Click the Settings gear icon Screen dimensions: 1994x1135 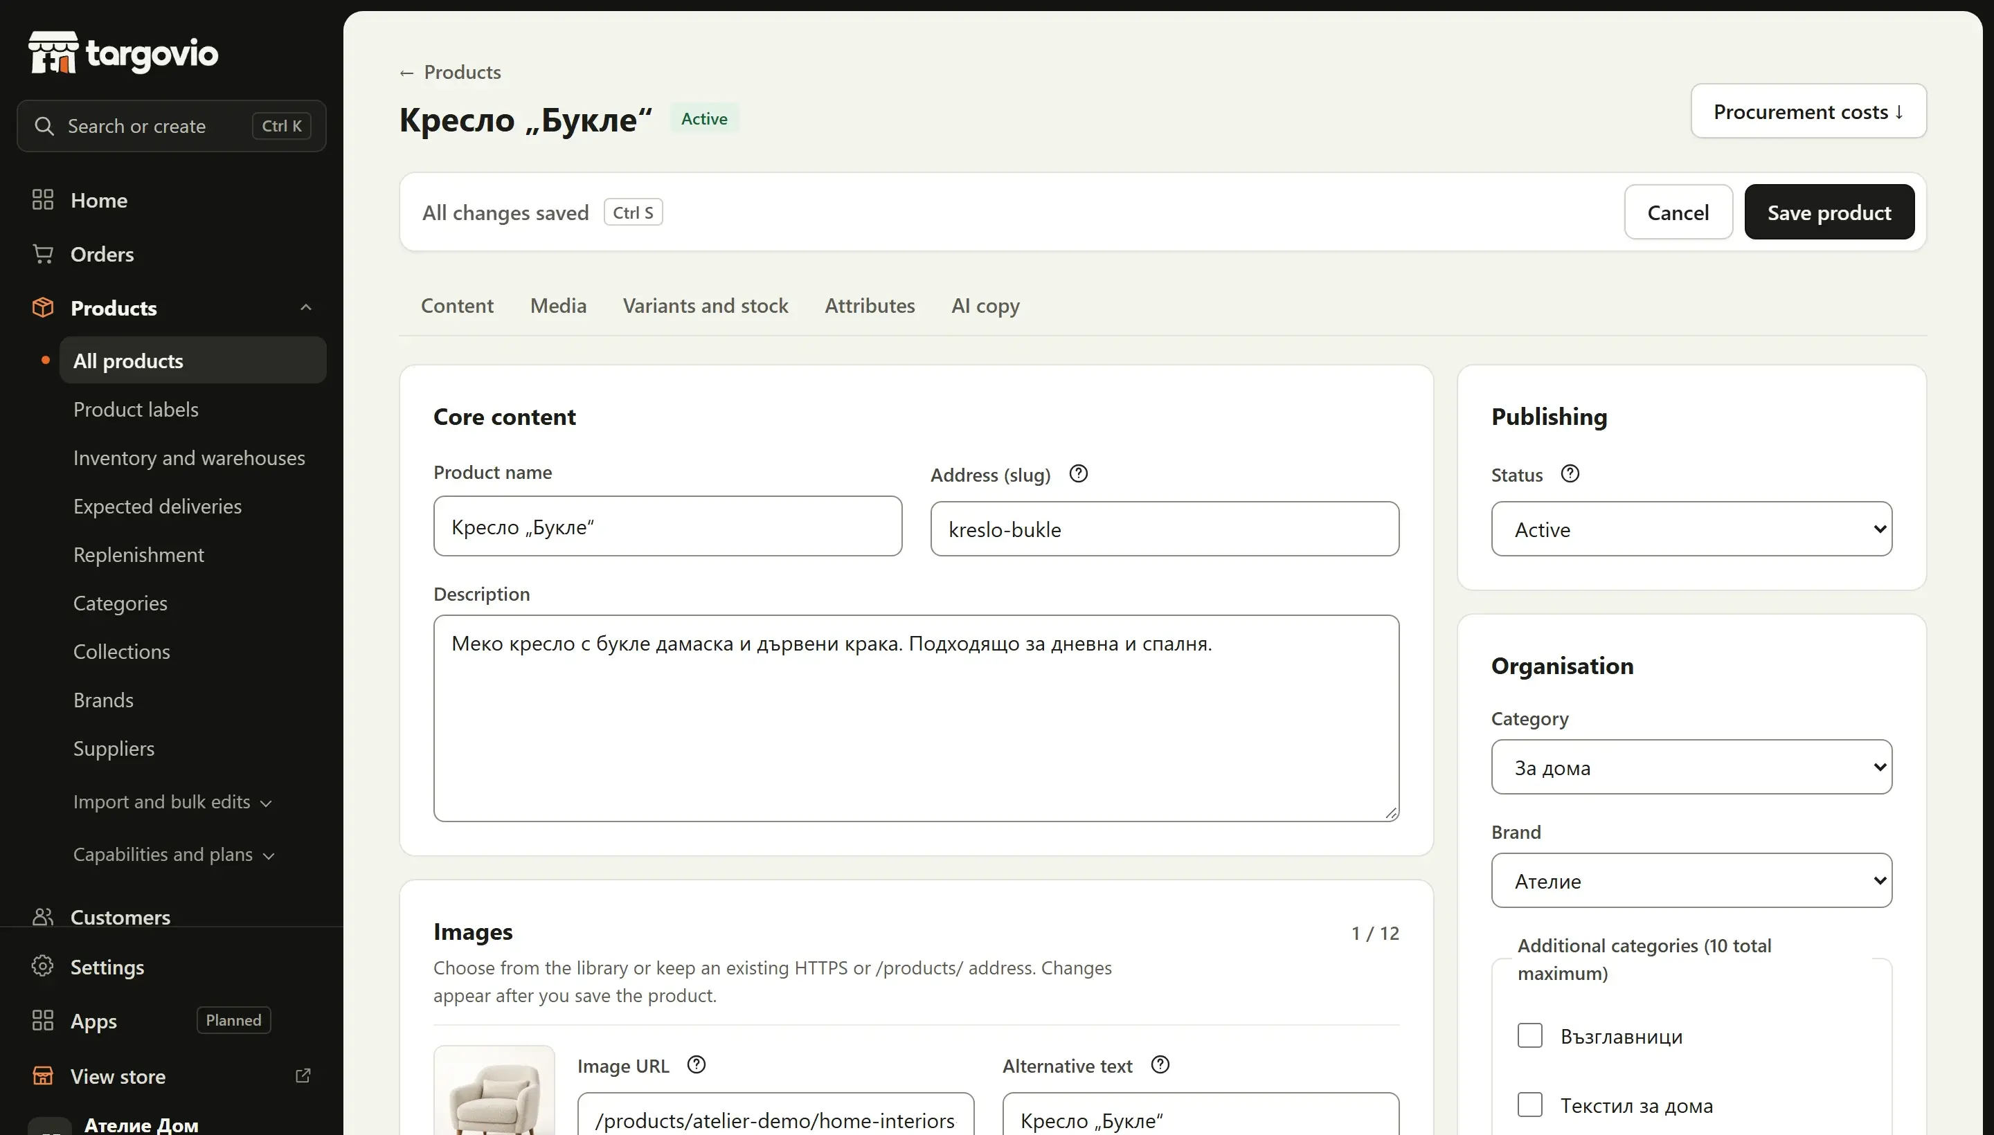pos(43,966)
